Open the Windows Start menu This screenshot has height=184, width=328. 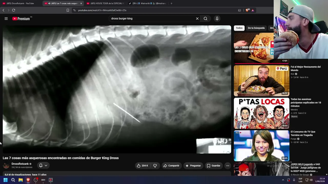(5, 180)
